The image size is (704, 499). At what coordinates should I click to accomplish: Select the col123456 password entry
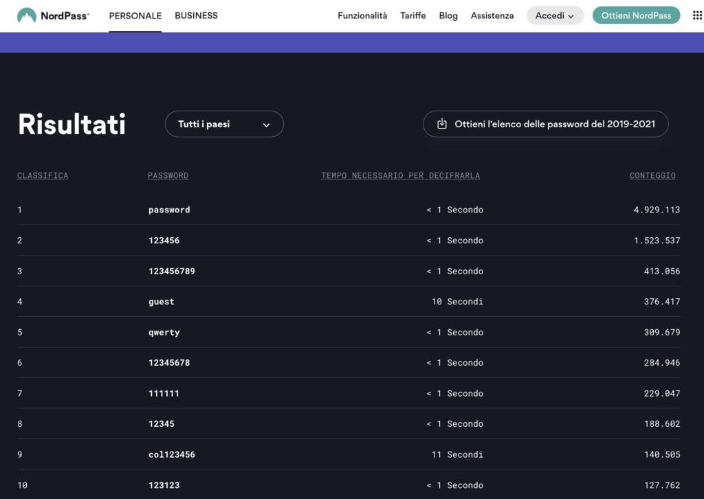coord(172,455)
